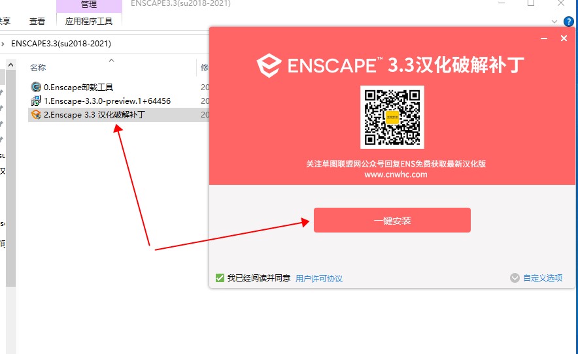
Task: Close the Enscape installer dialog
Action: 564,39
